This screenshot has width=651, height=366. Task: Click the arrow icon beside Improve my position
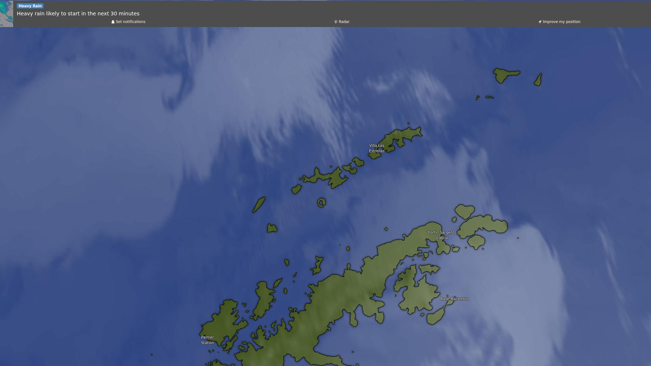click(540, 22)
